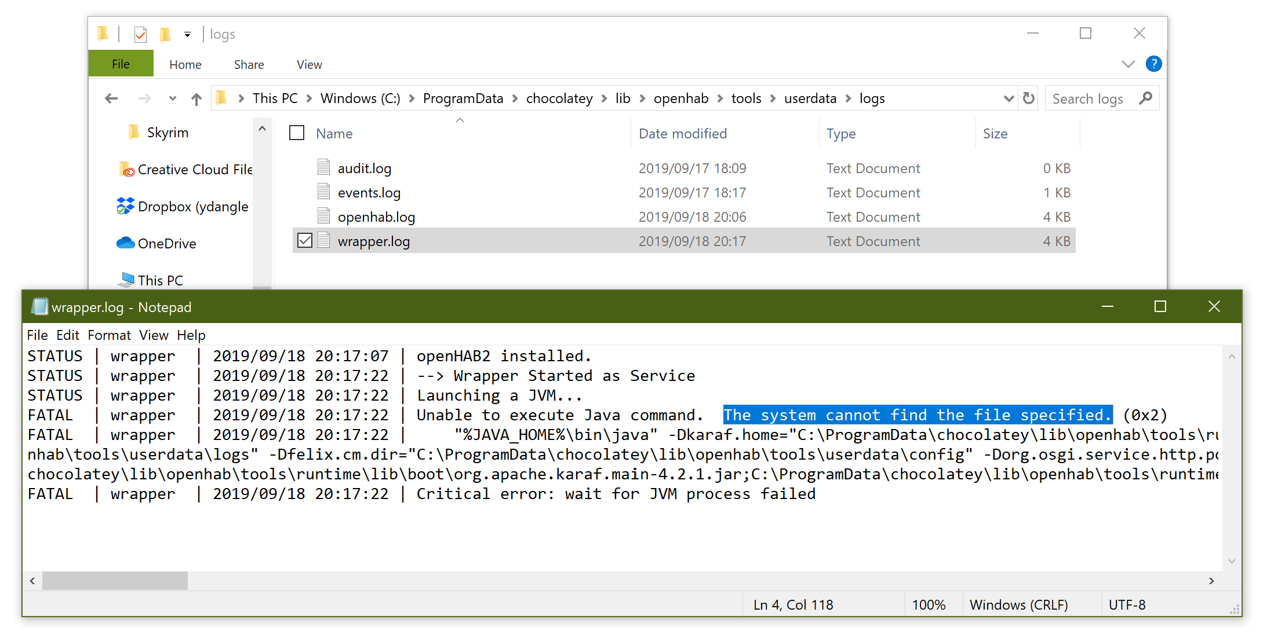Open Notepad Edit menu

point(68,335)
